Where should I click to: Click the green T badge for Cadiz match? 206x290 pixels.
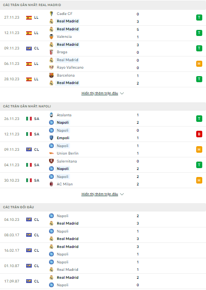[x=199, y=18]
